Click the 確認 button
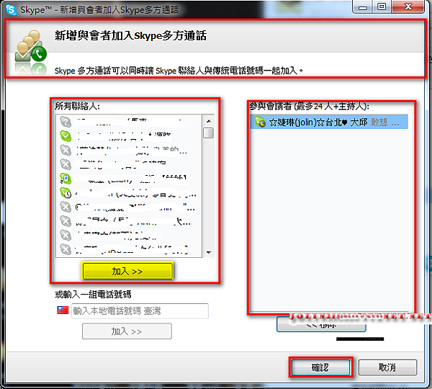The height and width of the screenshot is (389, 432). click(320, 367)
